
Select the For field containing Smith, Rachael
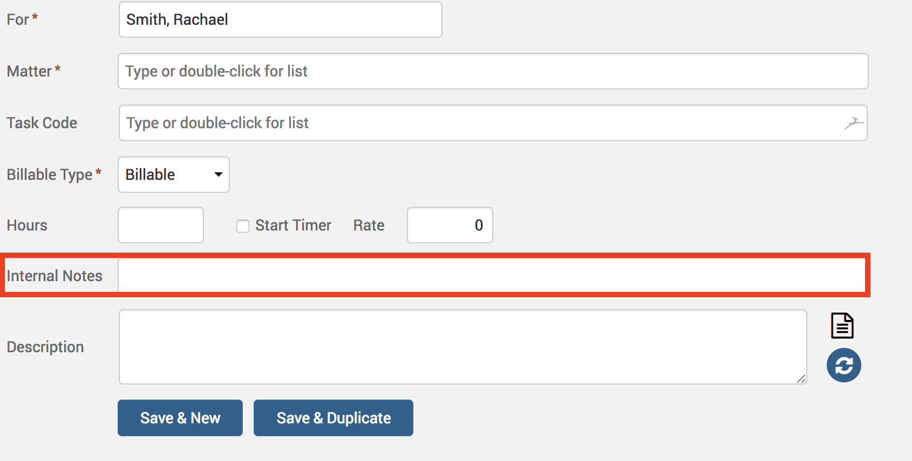280,19
